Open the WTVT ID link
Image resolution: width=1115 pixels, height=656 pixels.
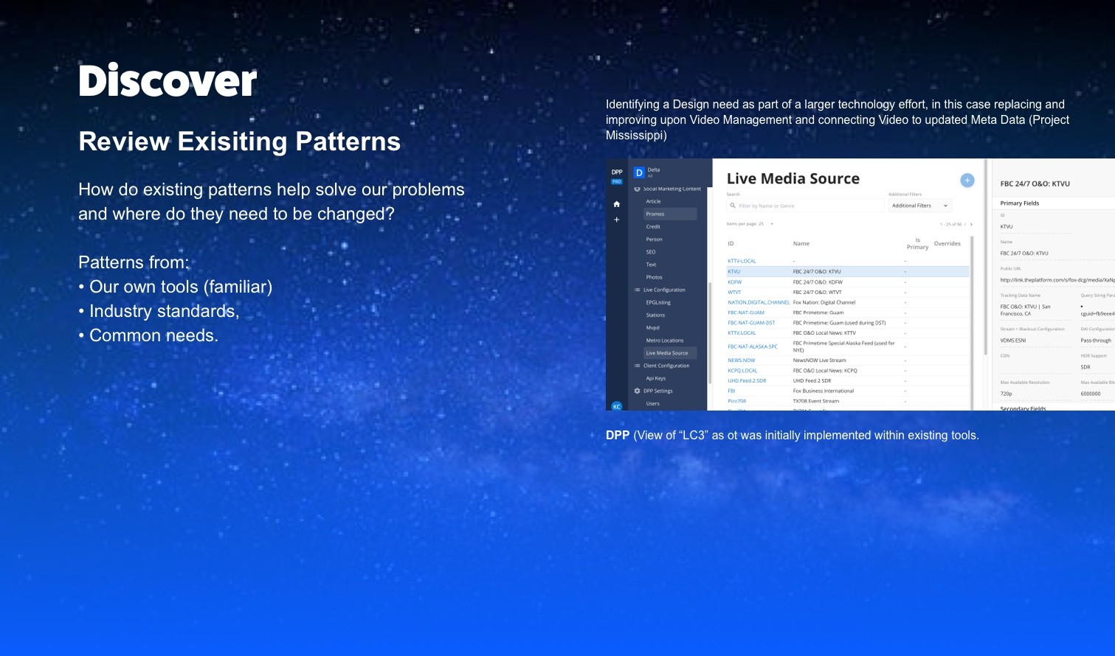pyautogui.click(x=734, y=292)
